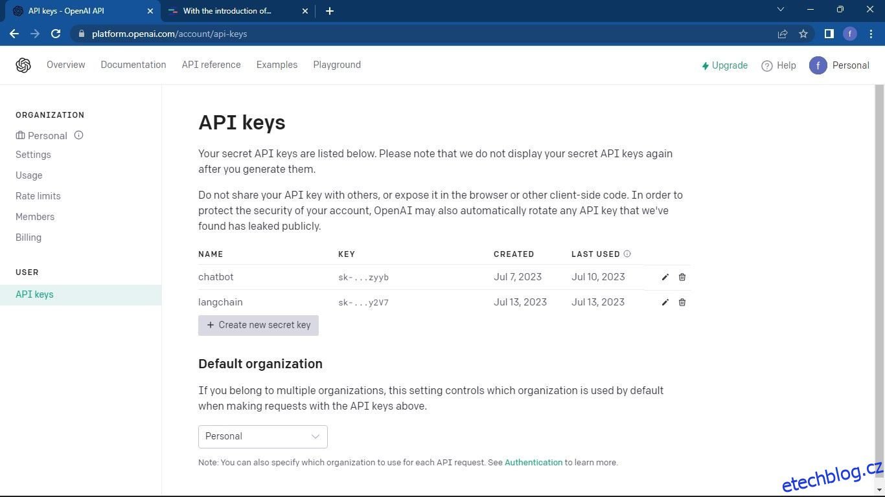Open Chrome profile avatar
Viewport: 885px width, 497px height.
tap(850, 34)
